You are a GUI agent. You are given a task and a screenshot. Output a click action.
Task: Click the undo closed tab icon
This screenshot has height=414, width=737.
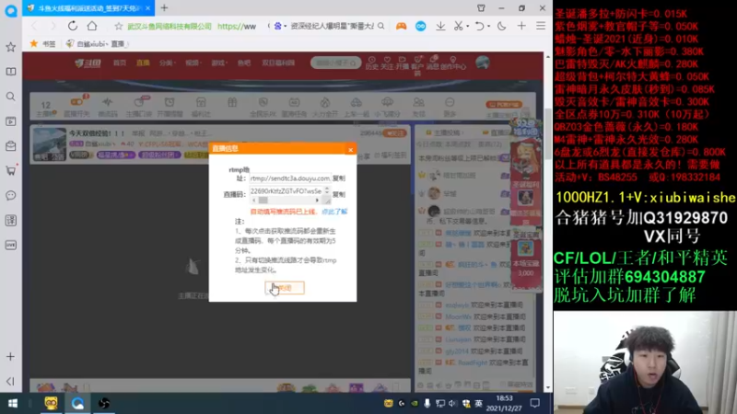point(479,27)
